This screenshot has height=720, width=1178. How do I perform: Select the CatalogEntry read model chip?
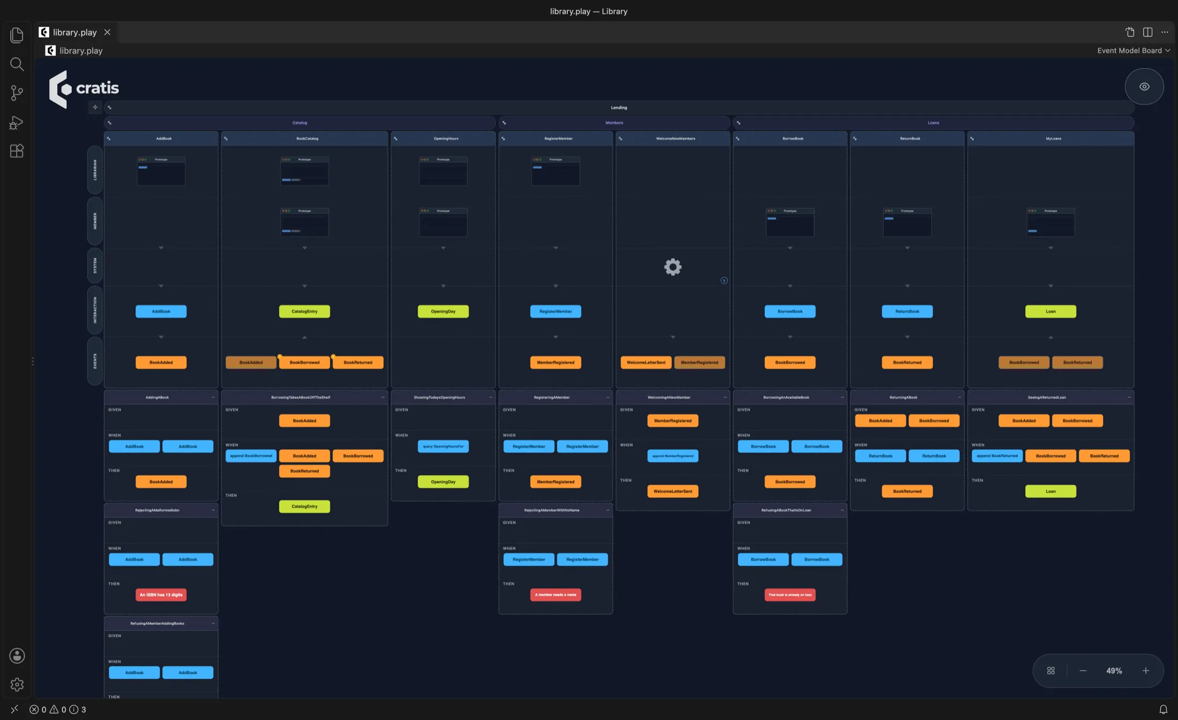pyautogui.click(x=304, y=311)
